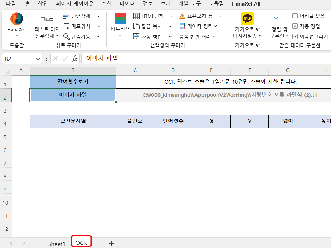Click the formula bar confirm checkmark icon
The image size is (331, 248).
tap(65, 59)
